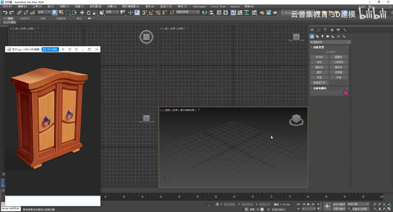Screen dimensions: 393x212
Task: Select the Rotate tool
Action: [89, 13]
